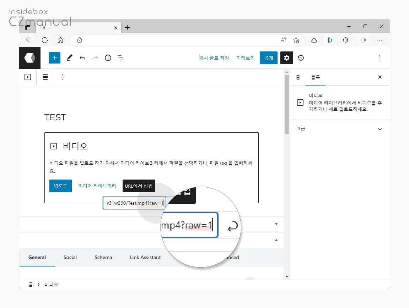Select the General tab
Image resolution: width=409 pixels, height=308 pixels.
click(37, 258)
